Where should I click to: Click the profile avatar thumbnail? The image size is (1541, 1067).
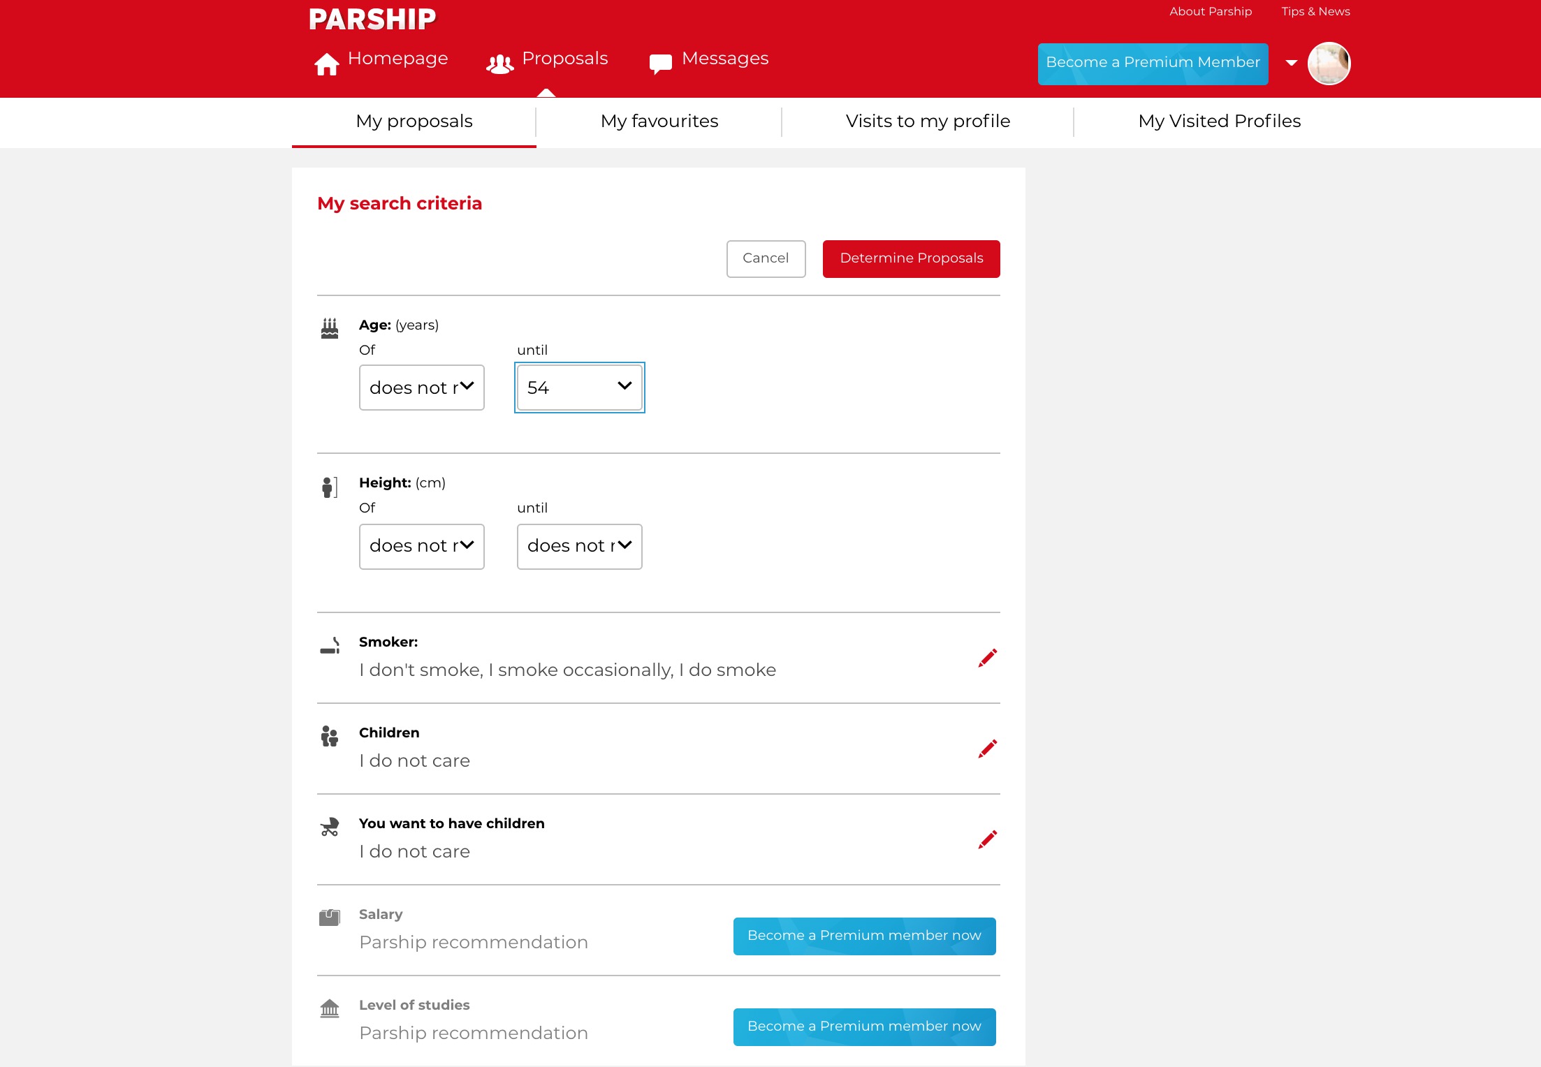coord(1329,64)
